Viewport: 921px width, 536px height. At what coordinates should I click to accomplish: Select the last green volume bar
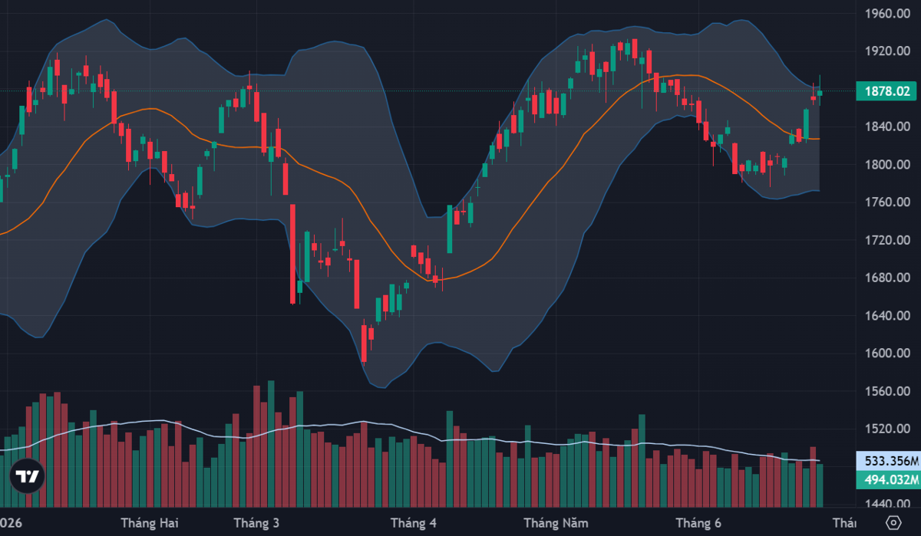click(820, 485)
